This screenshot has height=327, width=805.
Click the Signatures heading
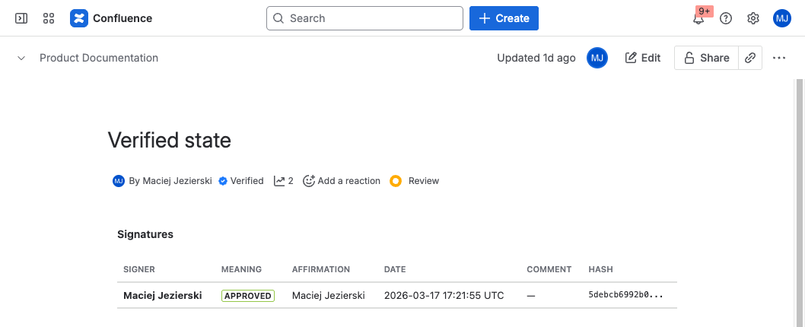pos(145,234)
